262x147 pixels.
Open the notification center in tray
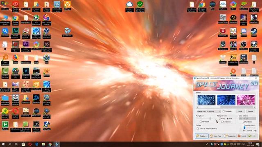point(258,144)
